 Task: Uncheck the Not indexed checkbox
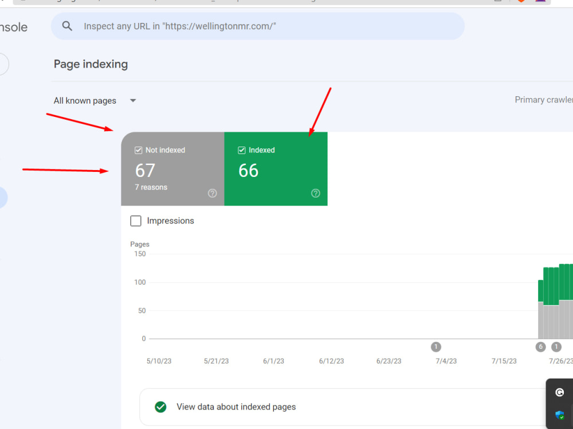coord(138,150)
